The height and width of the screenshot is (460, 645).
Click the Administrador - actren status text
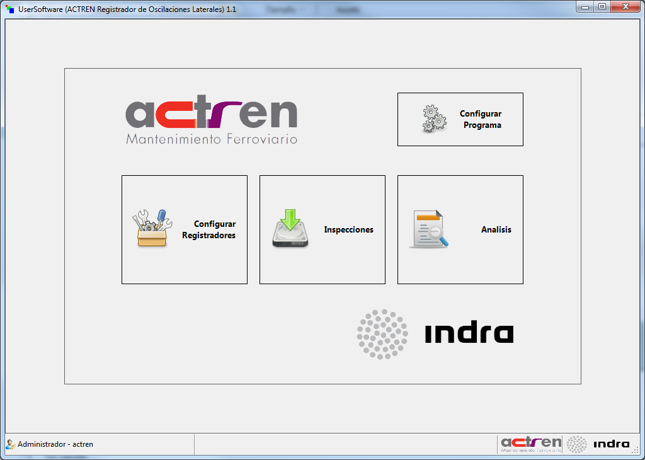(55, 444)
